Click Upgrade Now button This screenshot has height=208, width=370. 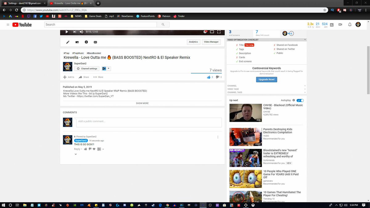(x=267, y=80)
